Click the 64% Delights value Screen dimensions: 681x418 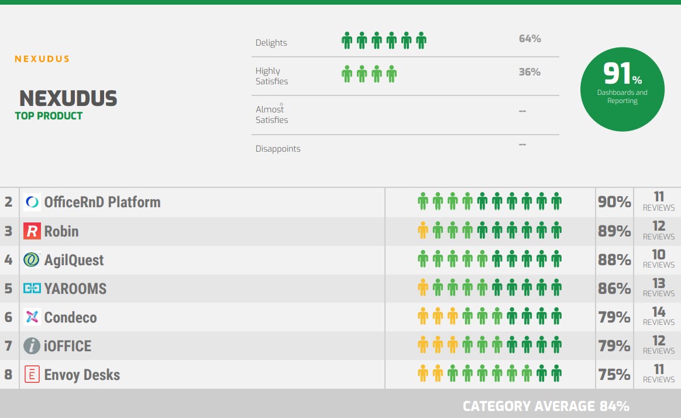tap(530, 39)
